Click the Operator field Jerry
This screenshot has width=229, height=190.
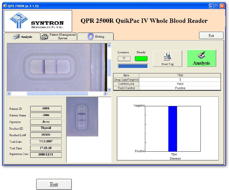point(46,122)
